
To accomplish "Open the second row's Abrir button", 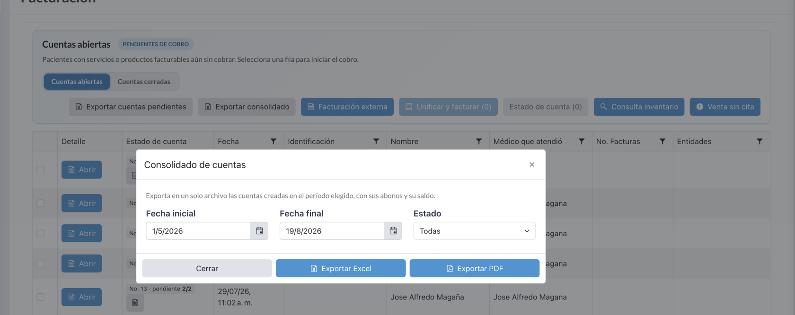I will point(82,203).
